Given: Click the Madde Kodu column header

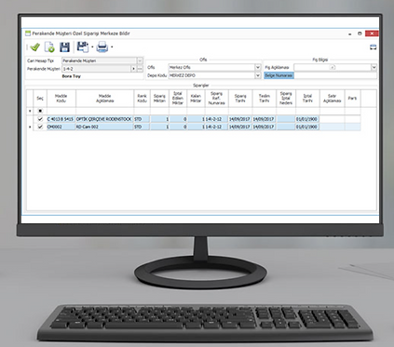Looking at the screenshot, I should (61, 99).
